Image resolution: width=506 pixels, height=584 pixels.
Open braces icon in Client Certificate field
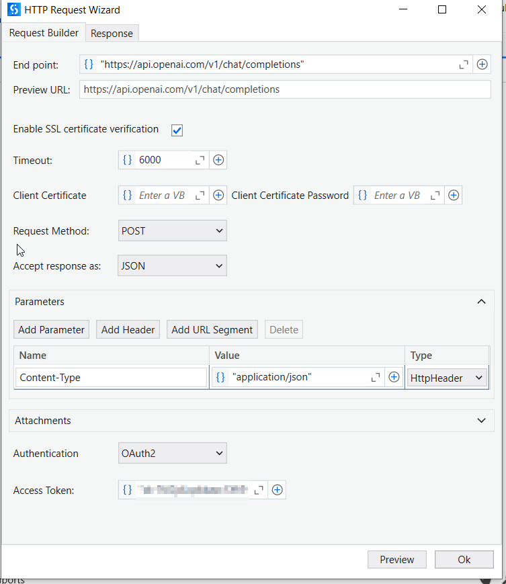coord(127,195)
